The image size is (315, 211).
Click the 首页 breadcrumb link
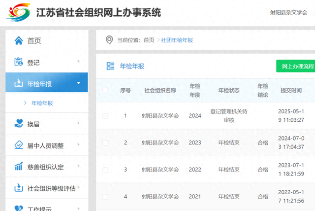149,40
